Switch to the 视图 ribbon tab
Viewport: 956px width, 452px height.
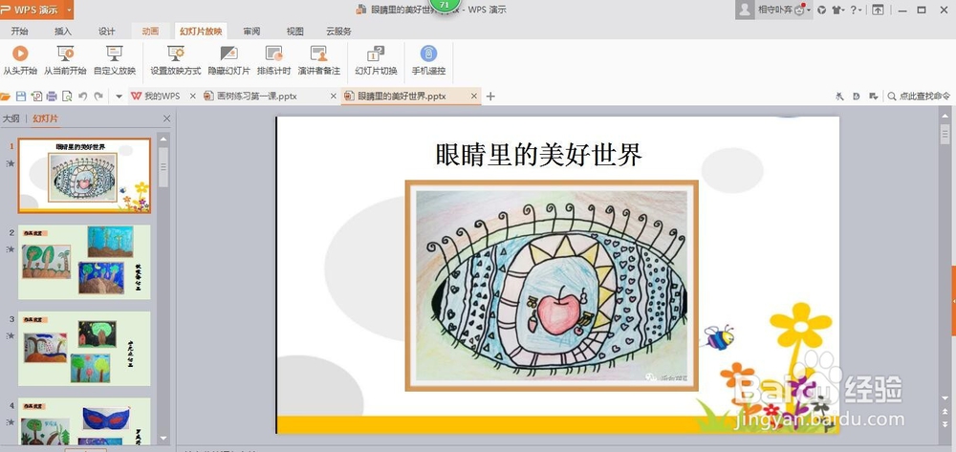click(295, 32)
